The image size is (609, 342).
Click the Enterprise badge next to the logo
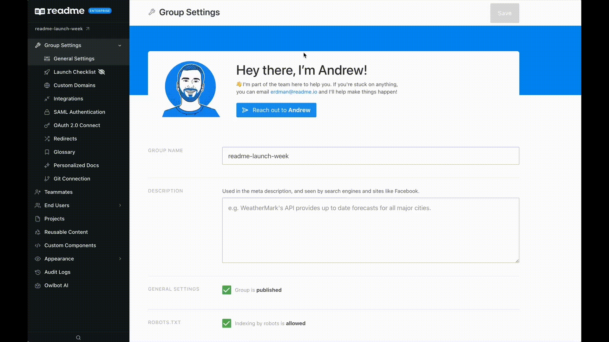point(100,11)
